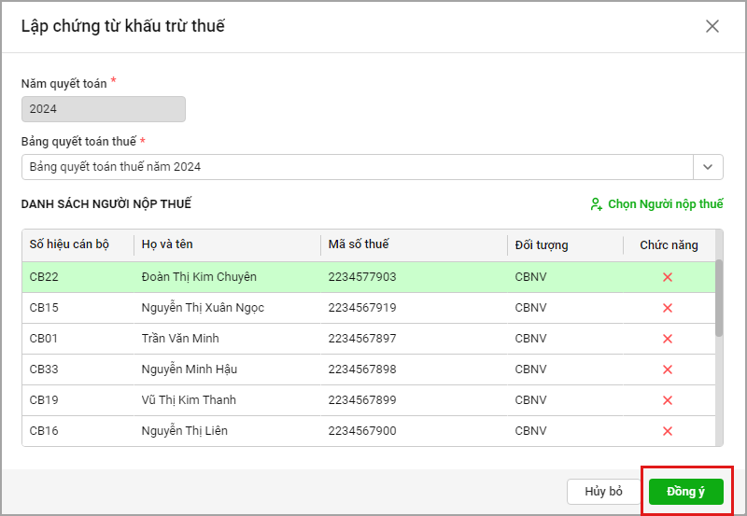Screen dimensions: 747x516
Task: Click the Năm quyết toán 2024 field
Action: click(x=104, y=109)
